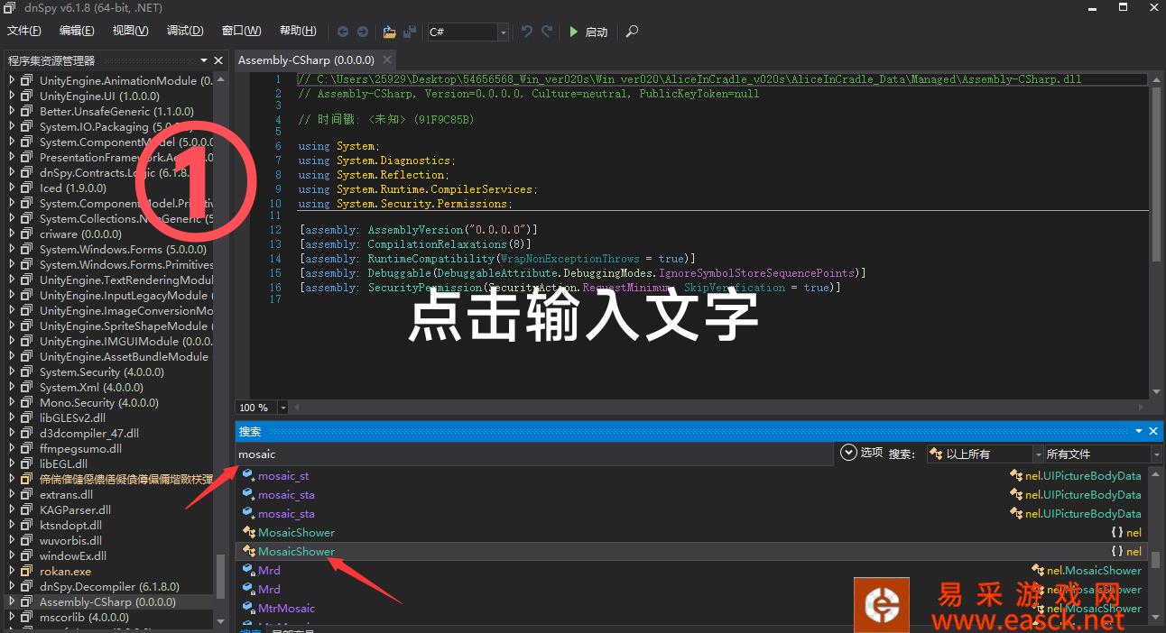Expand the 选项 options circle toggle
Viewport: 1166px width, 633px height.
click(x=848, y=453)
